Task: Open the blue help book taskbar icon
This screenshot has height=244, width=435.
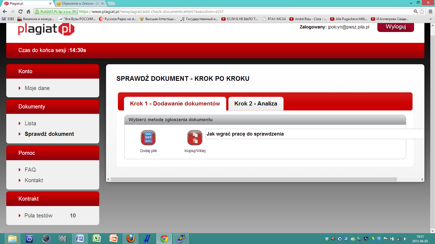Action: click(29, 239)
